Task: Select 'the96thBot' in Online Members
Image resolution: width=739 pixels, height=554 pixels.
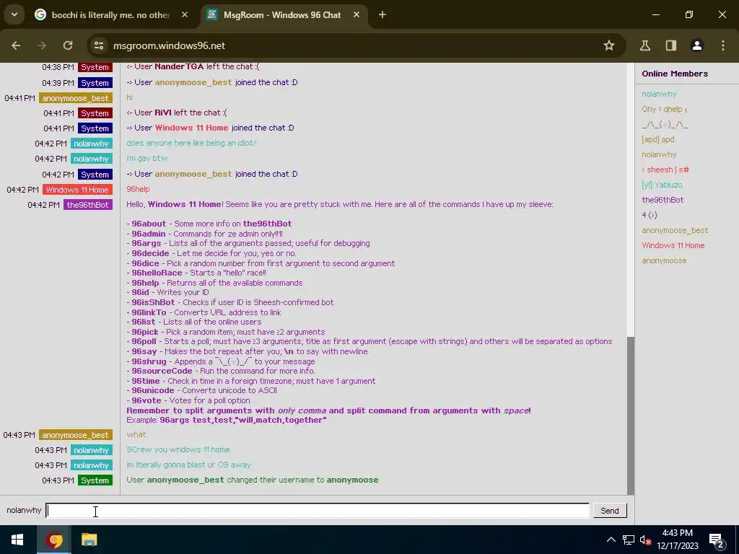Action: (x=663, y=200)
